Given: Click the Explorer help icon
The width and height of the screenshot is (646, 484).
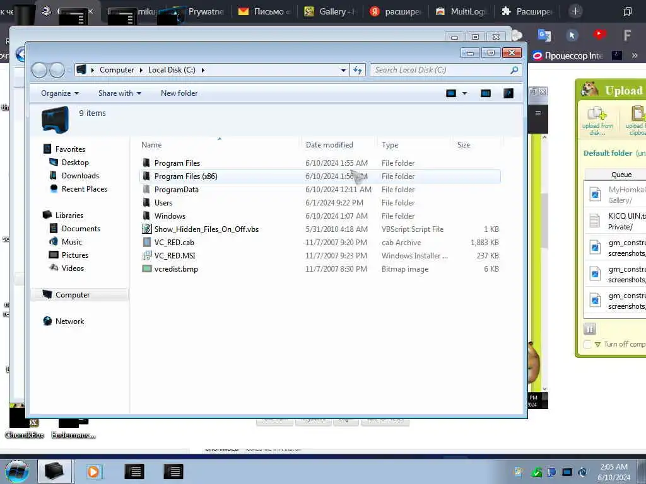Looking at the screenshot, I should [508, 93].
